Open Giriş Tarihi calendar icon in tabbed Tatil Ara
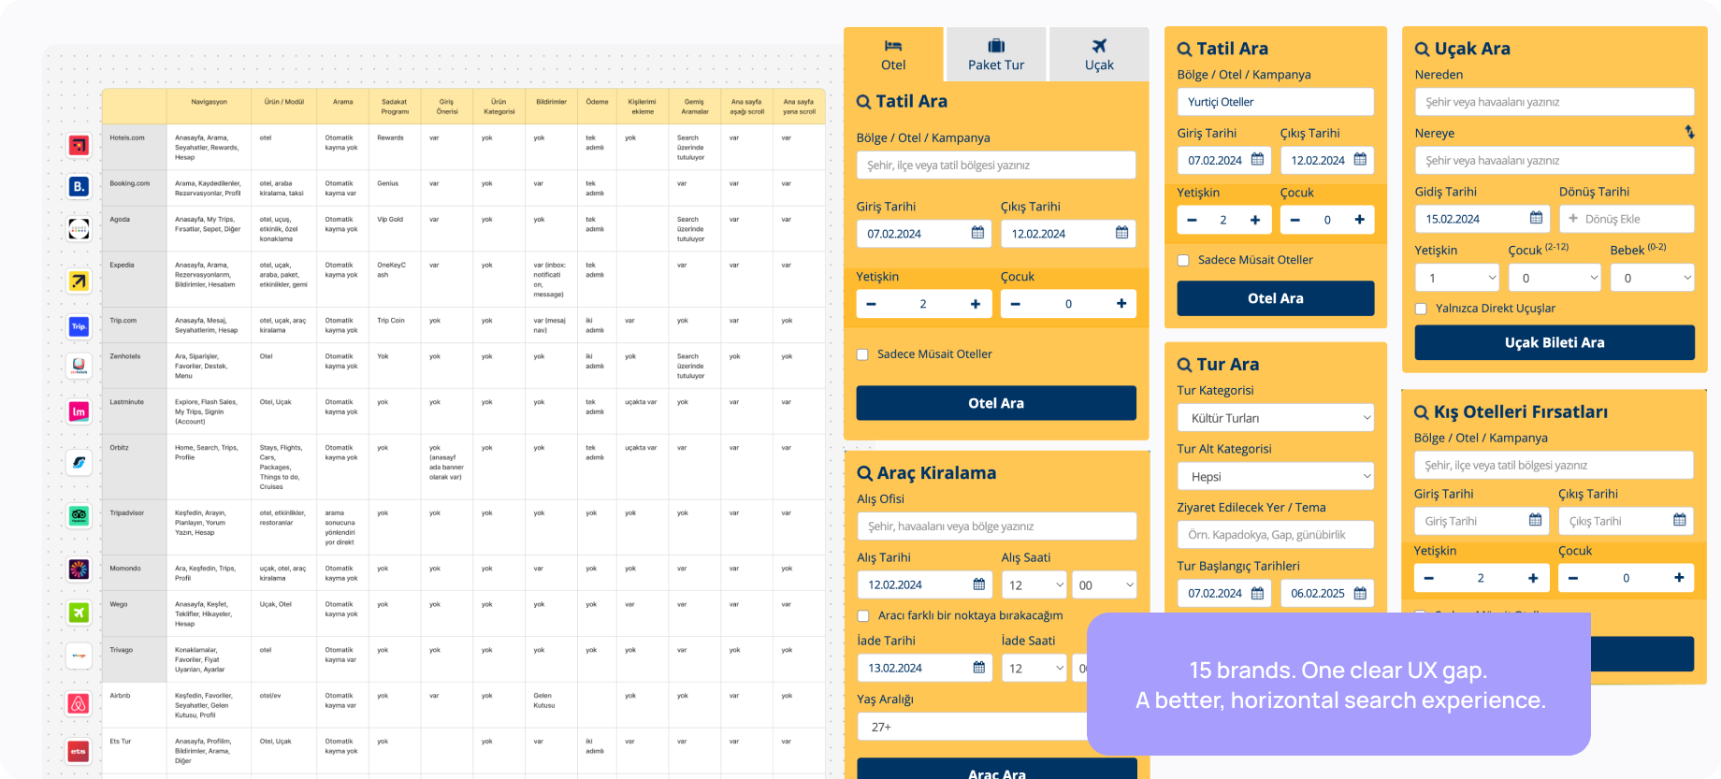1721x779 pixels. click(x=977, y=233)
